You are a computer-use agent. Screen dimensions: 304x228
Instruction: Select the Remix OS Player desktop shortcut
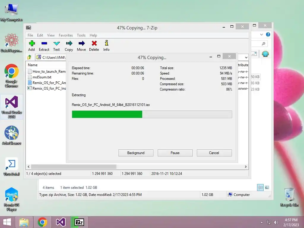click(12, 199)
